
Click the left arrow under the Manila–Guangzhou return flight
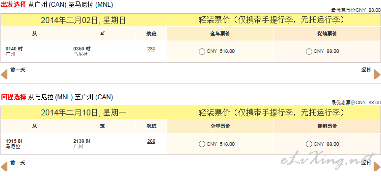pos(4,166)
